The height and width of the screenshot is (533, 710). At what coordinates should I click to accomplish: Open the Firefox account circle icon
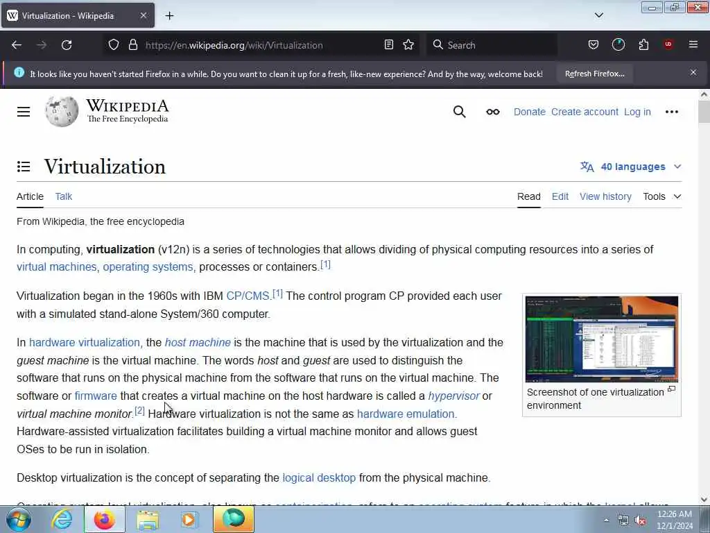[x=618, y=45]
